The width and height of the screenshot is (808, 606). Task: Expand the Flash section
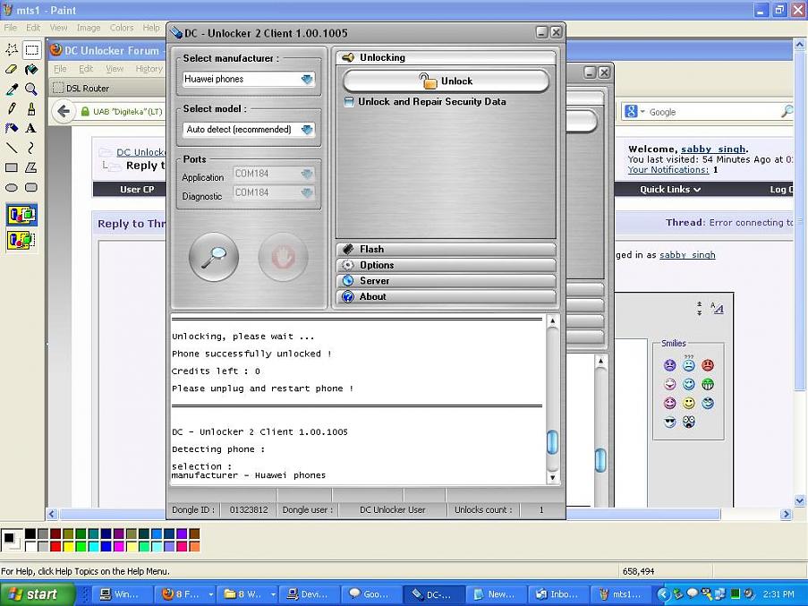point(446,249)
